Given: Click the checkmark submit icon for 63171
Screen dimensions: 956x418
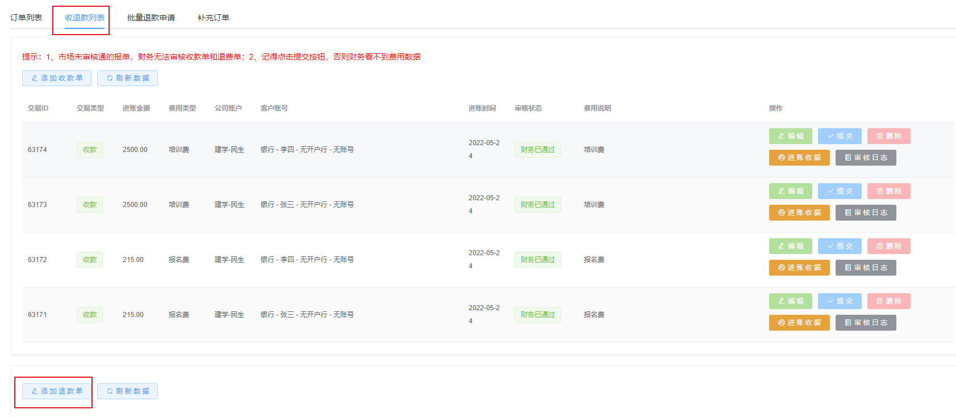Looking at the screenshot, I should click(830, 301).
